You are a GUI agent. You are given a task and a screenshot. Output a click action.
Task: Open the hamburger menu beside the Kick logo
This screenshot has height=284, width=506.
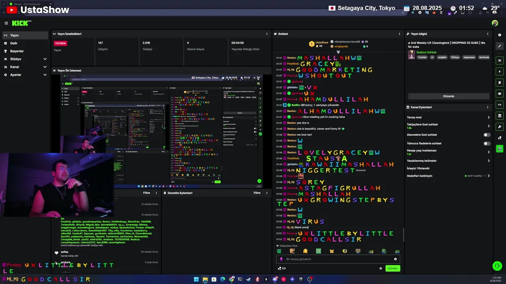coord(6,23)
